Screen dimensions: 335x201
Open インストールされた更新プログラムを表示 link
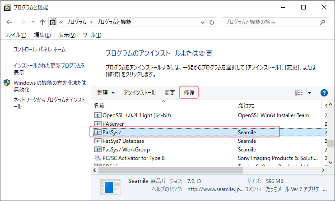point(49,69)
